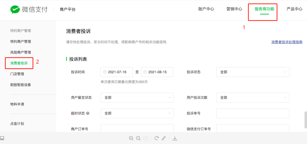The height and width of the screenshot is (144, 307).
Task: Click the 超时状态 help question mark icon
Action: tap(88, 113)
